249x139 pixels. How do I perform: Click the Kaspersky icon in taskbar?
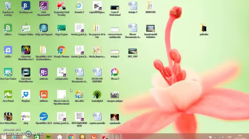coord(105,137)
